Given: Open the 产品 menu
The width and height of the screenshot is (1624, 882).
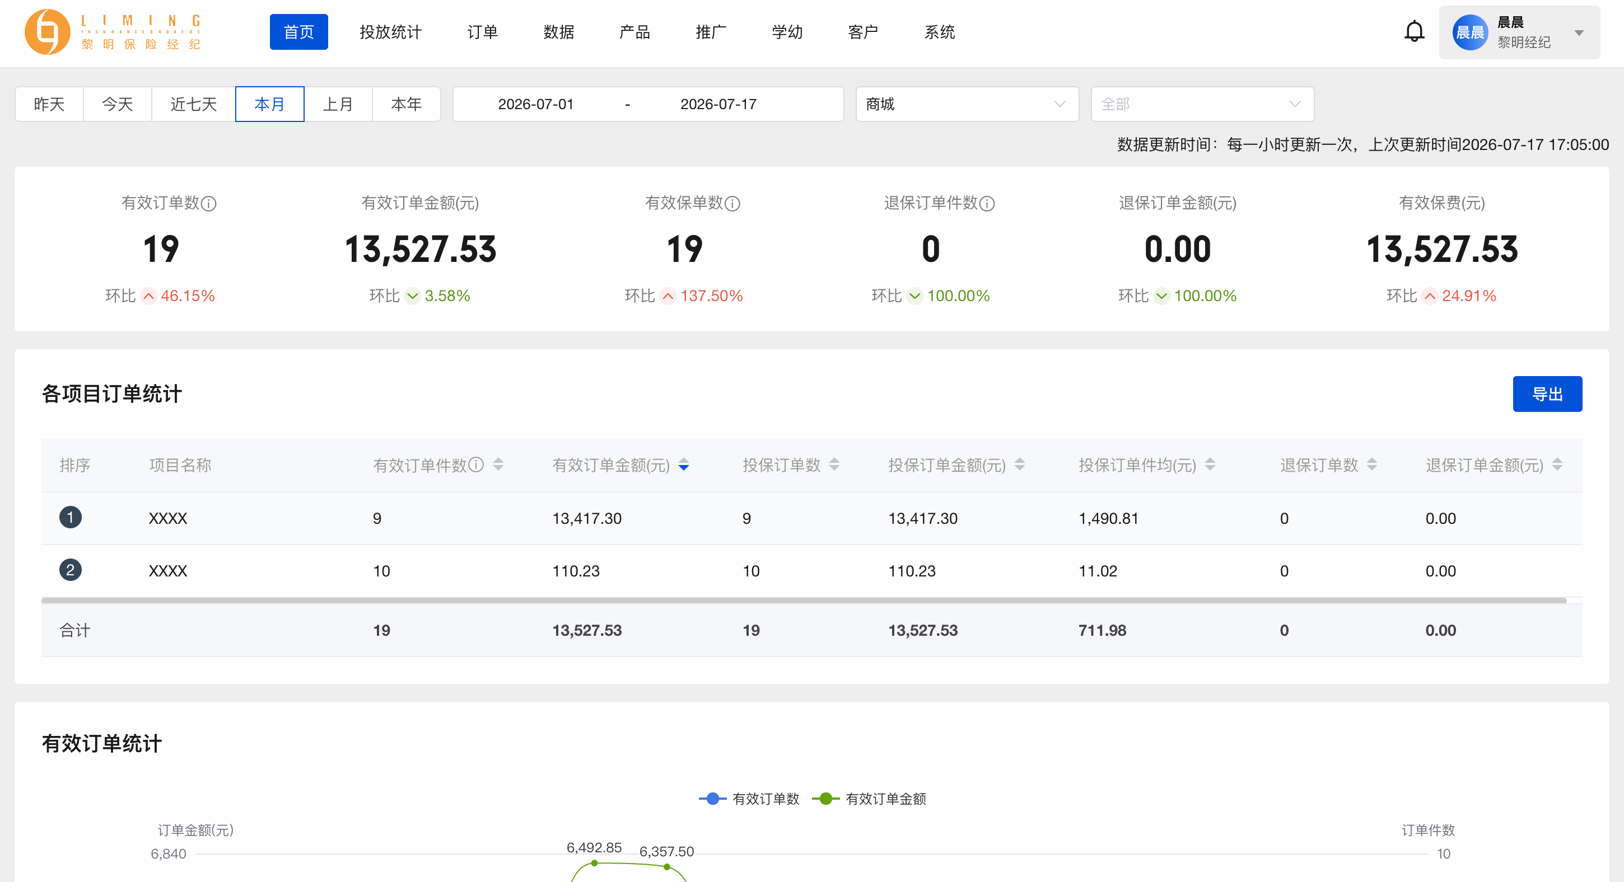Looking at the screenshot, I should [635, 31].
